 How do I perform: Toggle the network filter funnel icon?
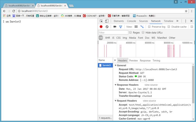pyautogui.click(x=120, y=27)
